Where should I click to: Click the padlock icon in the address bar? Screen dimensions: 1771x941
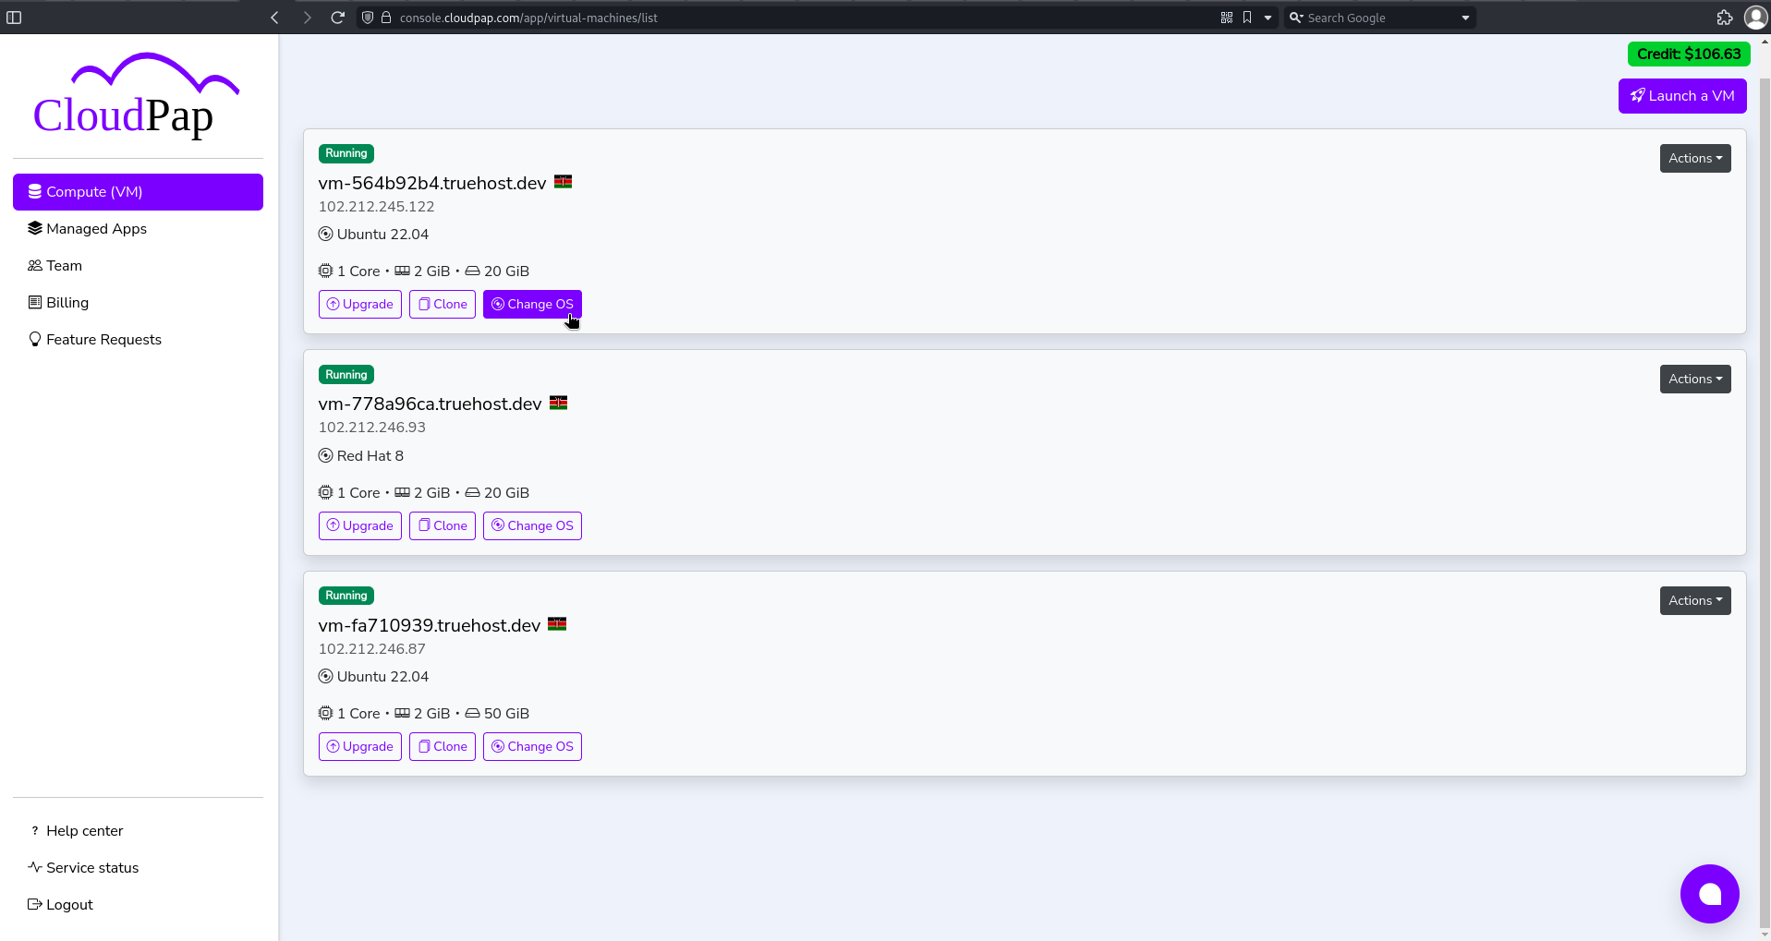click(385, 17)
